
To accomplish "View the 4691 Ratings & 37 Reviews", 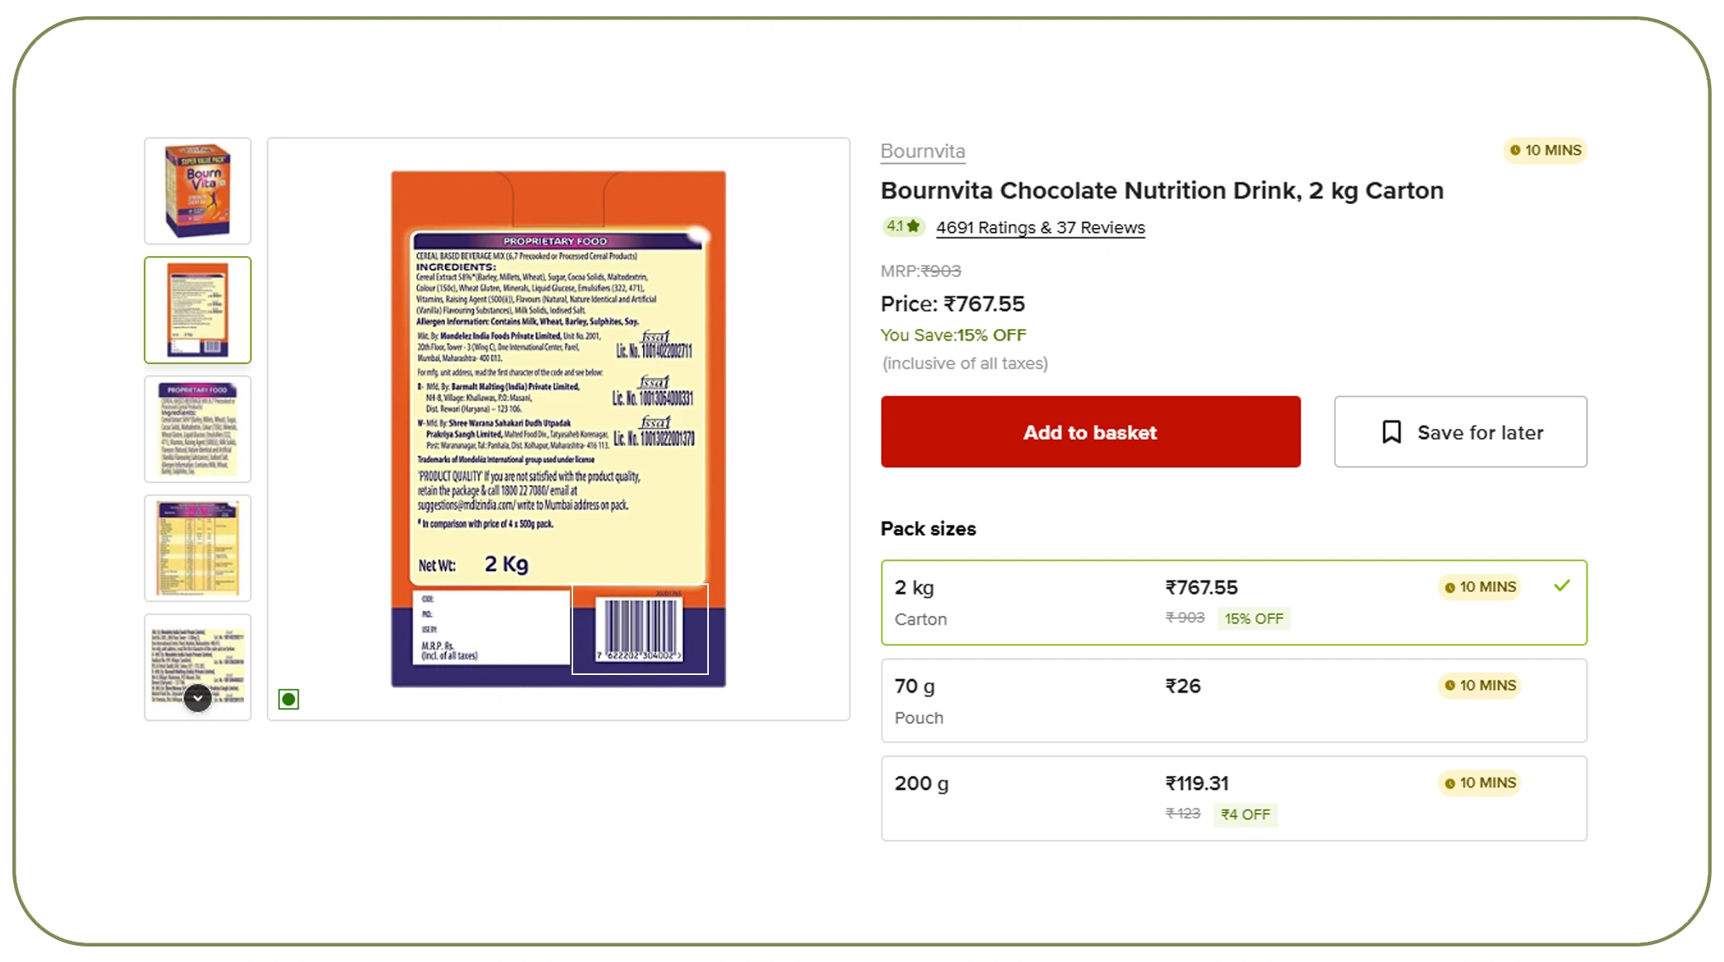I will [1040, 227].
